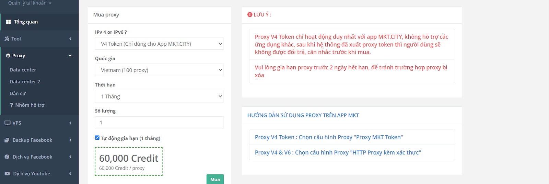Viewport: 549px width, 184px height.
Task: Click the question mark icon beside Nhóm hỗ trợ
Action: tap(11, 105)
